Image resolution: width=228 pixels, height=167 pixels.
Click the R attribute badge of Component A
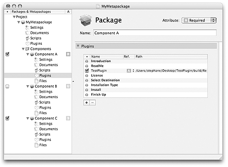(x=68, y=54)
